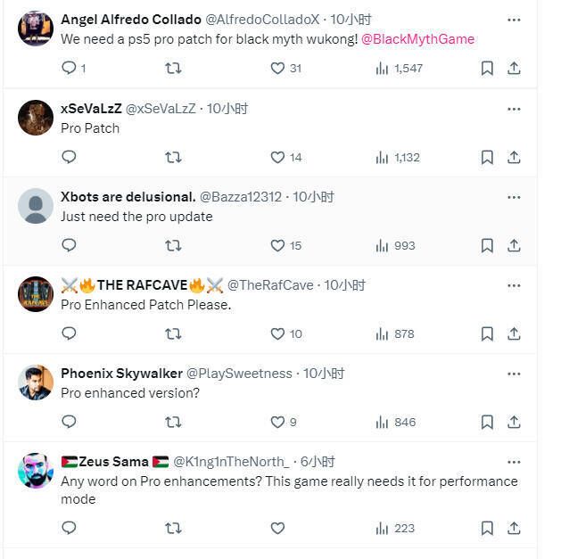Like Zeus Sama's Pro enhancements tweet
The image size is (561, 559).
click(x=277, y=528)
